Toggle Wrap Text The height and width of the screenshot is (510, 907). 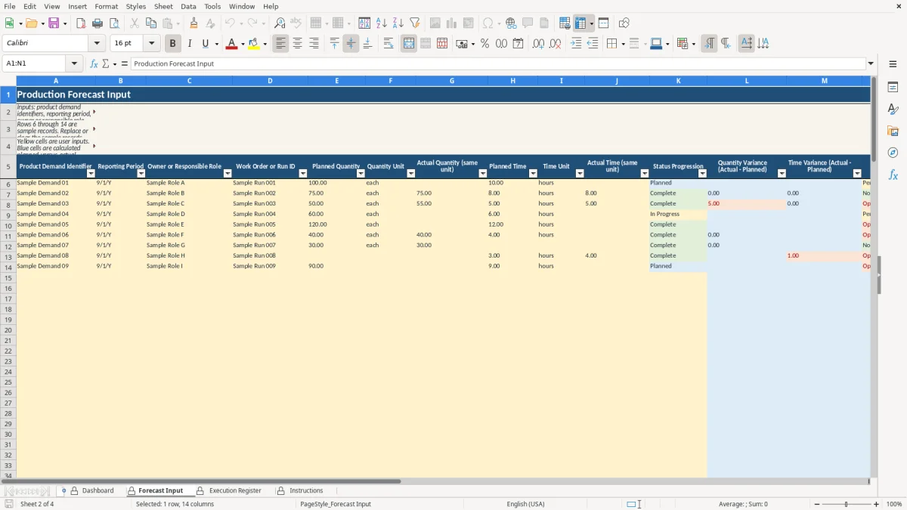[388, 44]
